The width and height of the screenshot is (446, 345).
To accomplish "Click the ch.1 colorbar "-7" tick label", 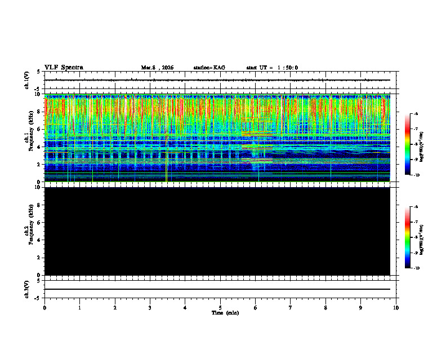I will [x=415, y=129].
